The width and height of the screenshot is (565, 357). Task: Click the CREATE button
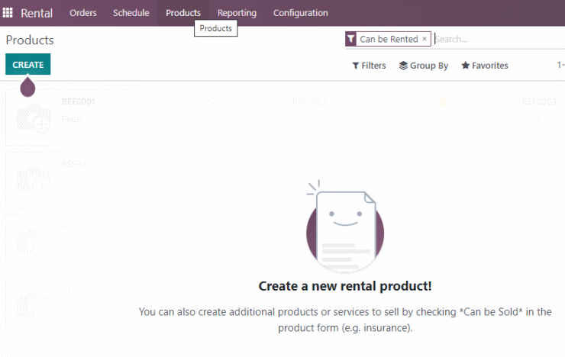pyautogui.click(x=27, y=64)
